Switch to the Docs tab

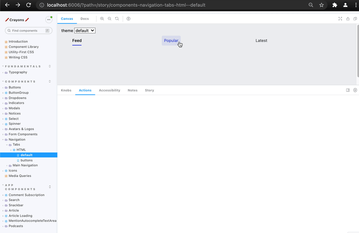84,19
